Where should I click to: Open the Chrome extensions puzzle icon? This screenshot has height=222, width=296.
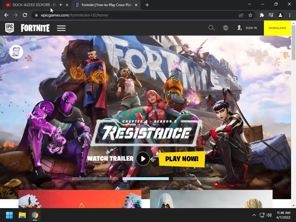(x=262, y=15)
